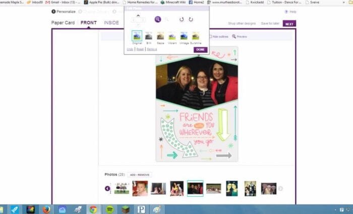Click the Remove link in Edit Photo
Image resolution: width=353 pixels, height=214 pixels.
(x=152, y=49)
